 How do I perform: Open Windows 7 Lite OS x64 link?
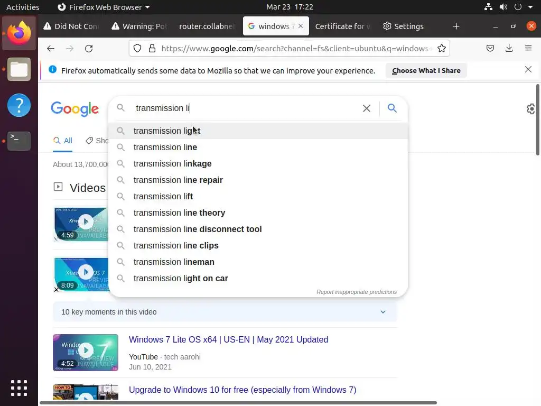228,339
